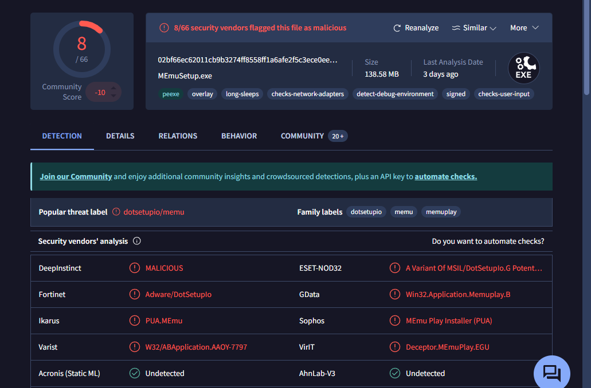
Task: Open the chat bubble icon
Action: [551, 373]
